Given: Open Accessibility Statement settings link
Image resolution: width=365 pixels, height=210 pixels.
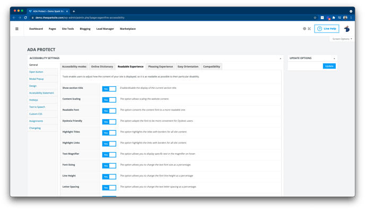Looking at the screenshot, I should pos(41,93).
